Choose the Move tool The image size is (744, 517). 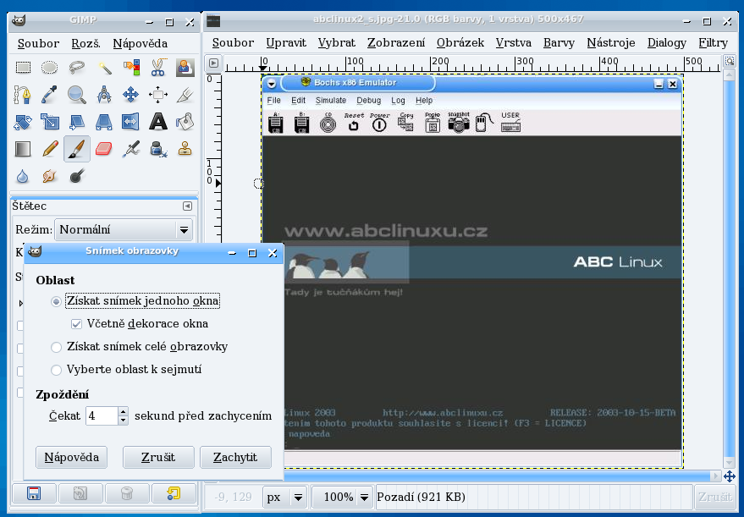click(131, 95)
